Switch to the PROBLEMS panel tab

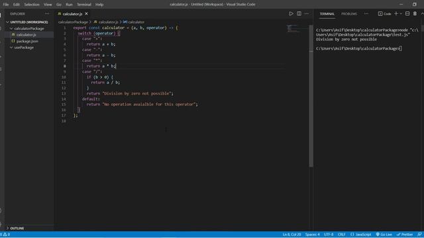coord(349,14)
